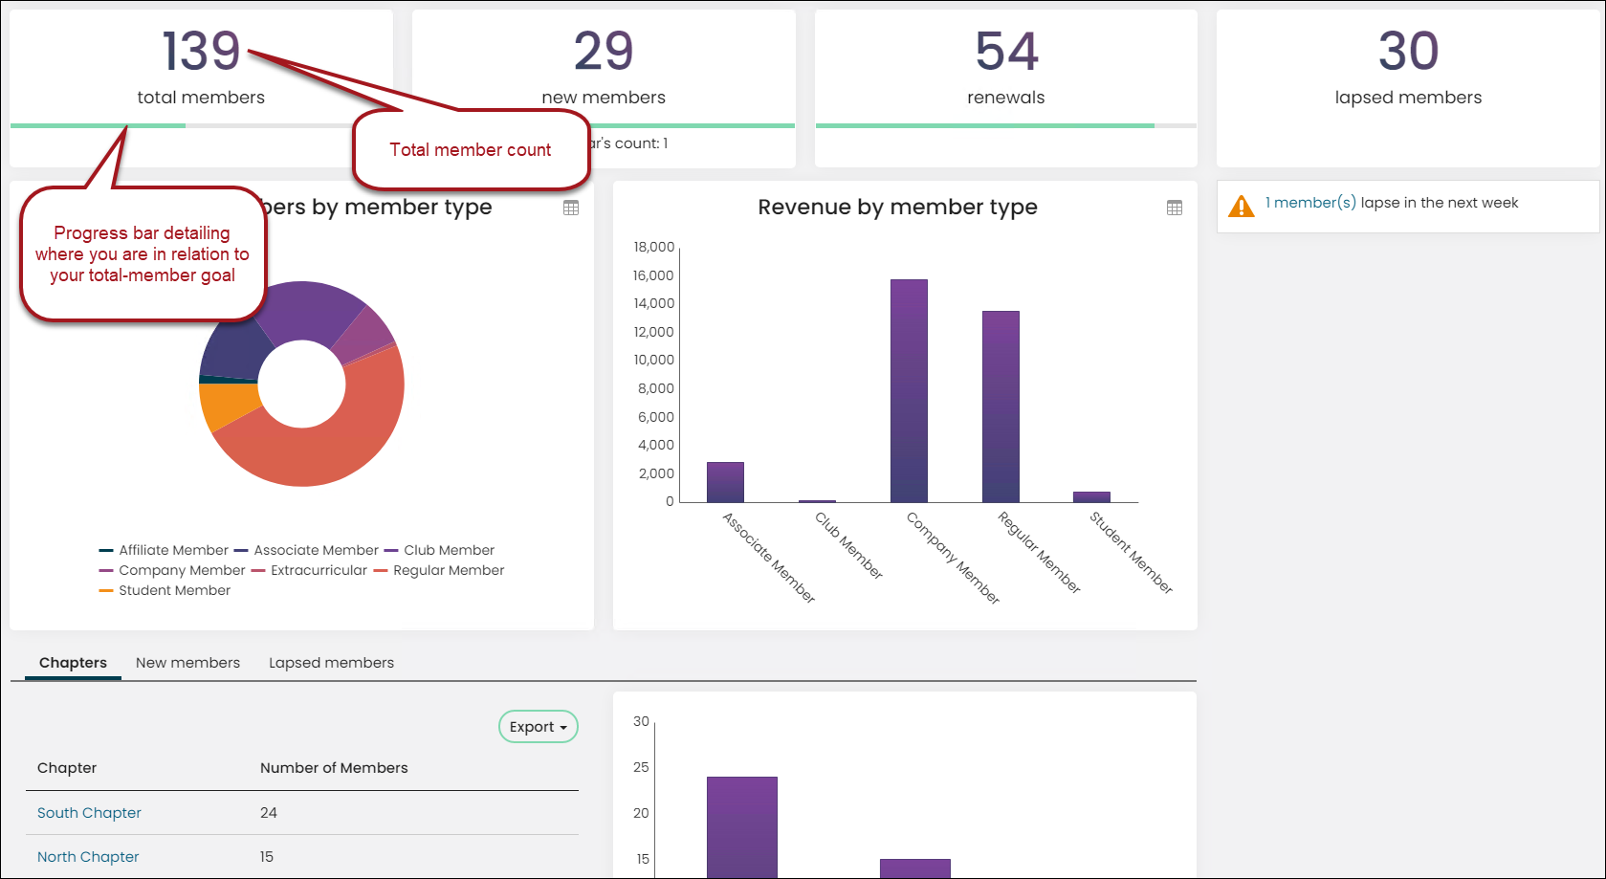Toggle Club Member legend entry
Screen dimensions: 1606x879
tap(439, 550)
